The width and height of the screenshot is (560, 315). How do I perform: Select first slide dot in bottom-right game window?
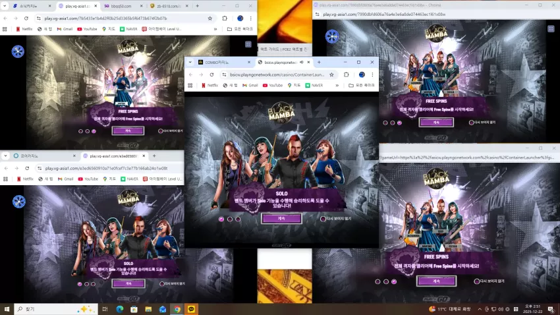click(x=378, y=281)
